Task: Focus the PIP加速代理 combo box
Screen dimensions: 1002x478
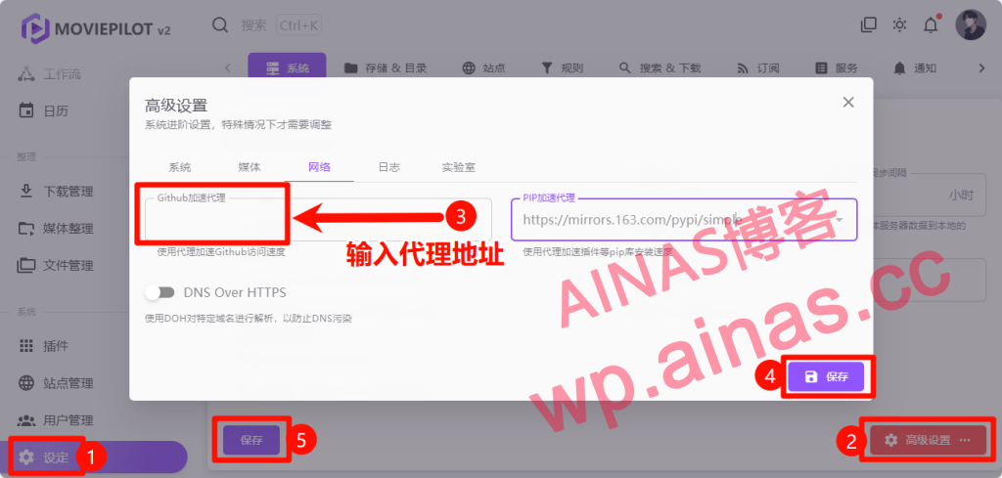Action: coord(684,219)
